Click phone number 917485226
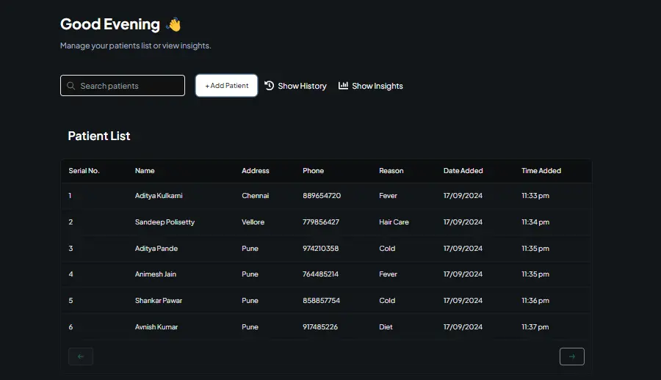This screenshot has height=380, width=661. click(x=320, y=327)
